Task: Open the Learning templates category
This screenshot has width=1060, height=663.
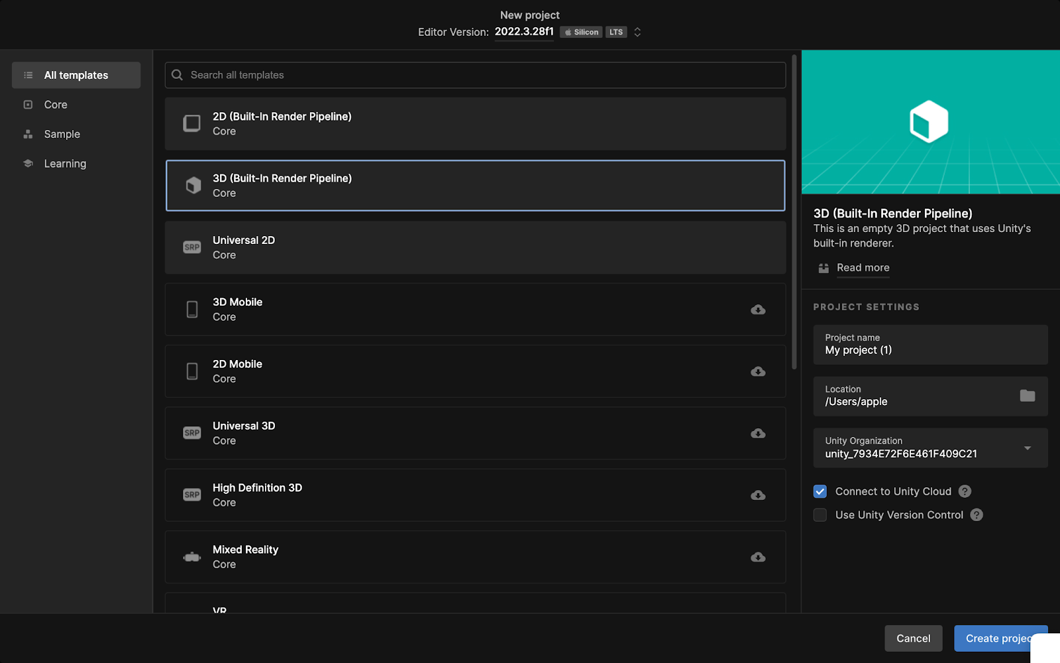Action: 65,164
